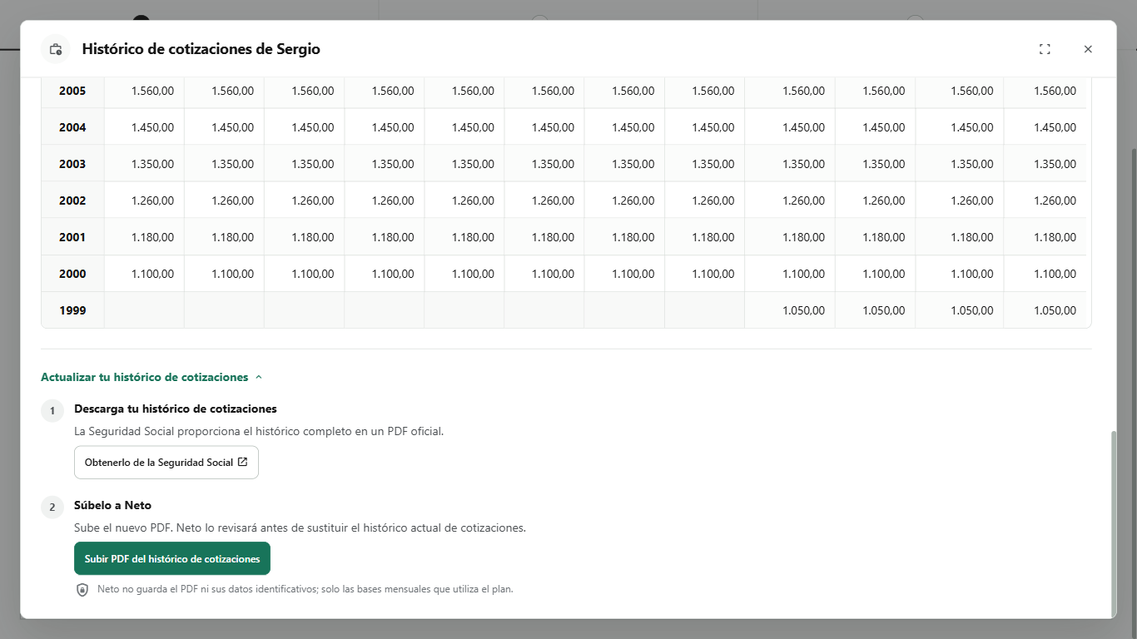Click the briefcase icon beside the dialog title
This screenshot has height=639, width=1137.
coord(56,49)
